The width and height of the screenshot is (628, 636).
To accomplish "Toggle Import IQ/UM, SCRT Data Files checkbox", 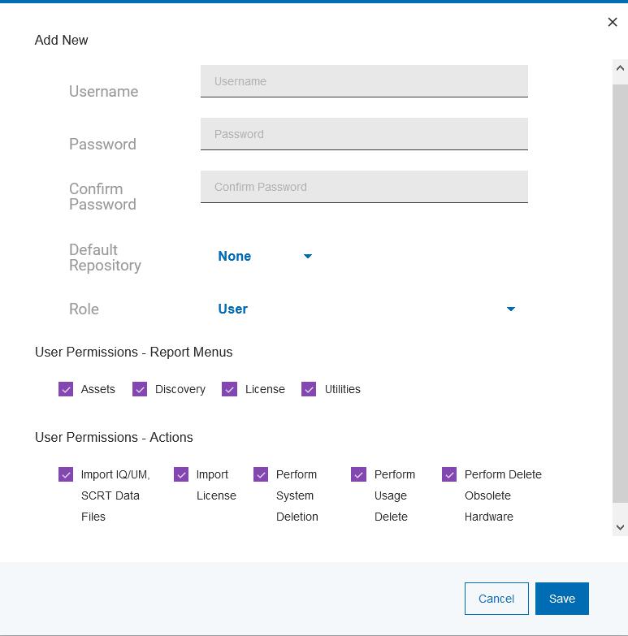I will coord(66,475).
